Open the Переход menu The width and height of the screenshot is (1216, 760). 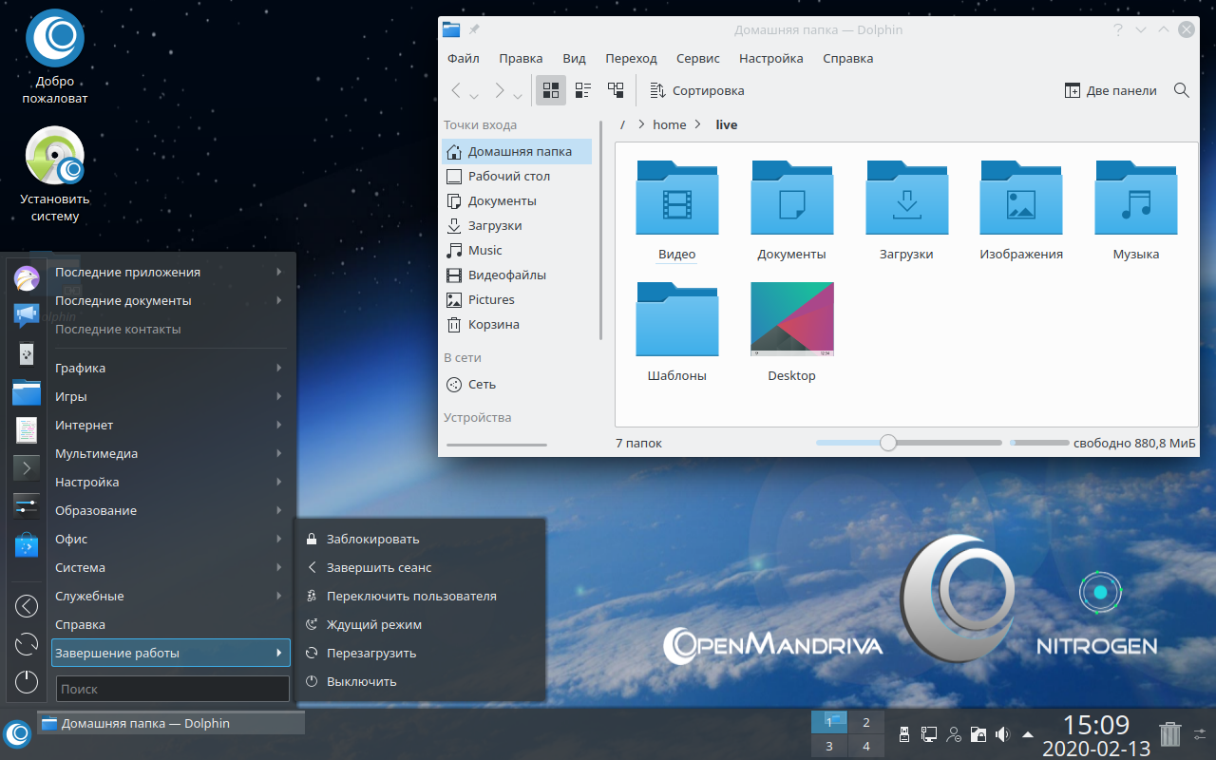[631, 58]
